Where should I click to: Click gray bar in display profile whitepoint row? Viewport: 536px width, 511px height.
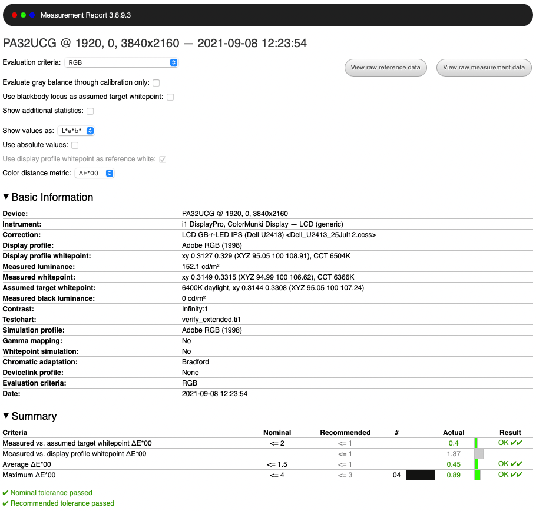pyautogui.click(x=479, y=454)
